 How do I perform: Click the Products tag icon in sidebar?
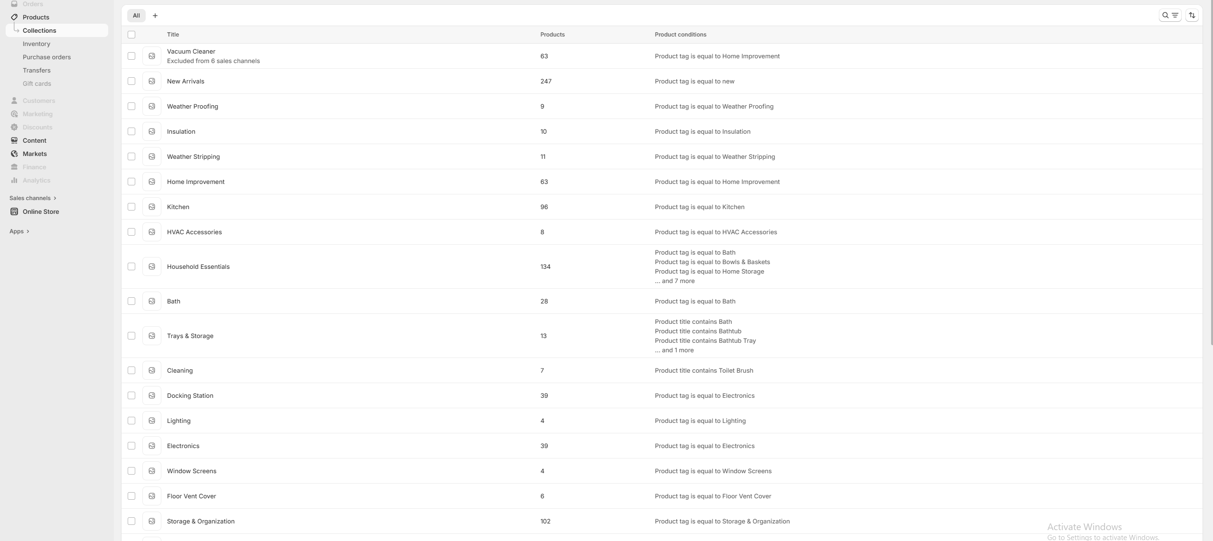click(14, 17)
